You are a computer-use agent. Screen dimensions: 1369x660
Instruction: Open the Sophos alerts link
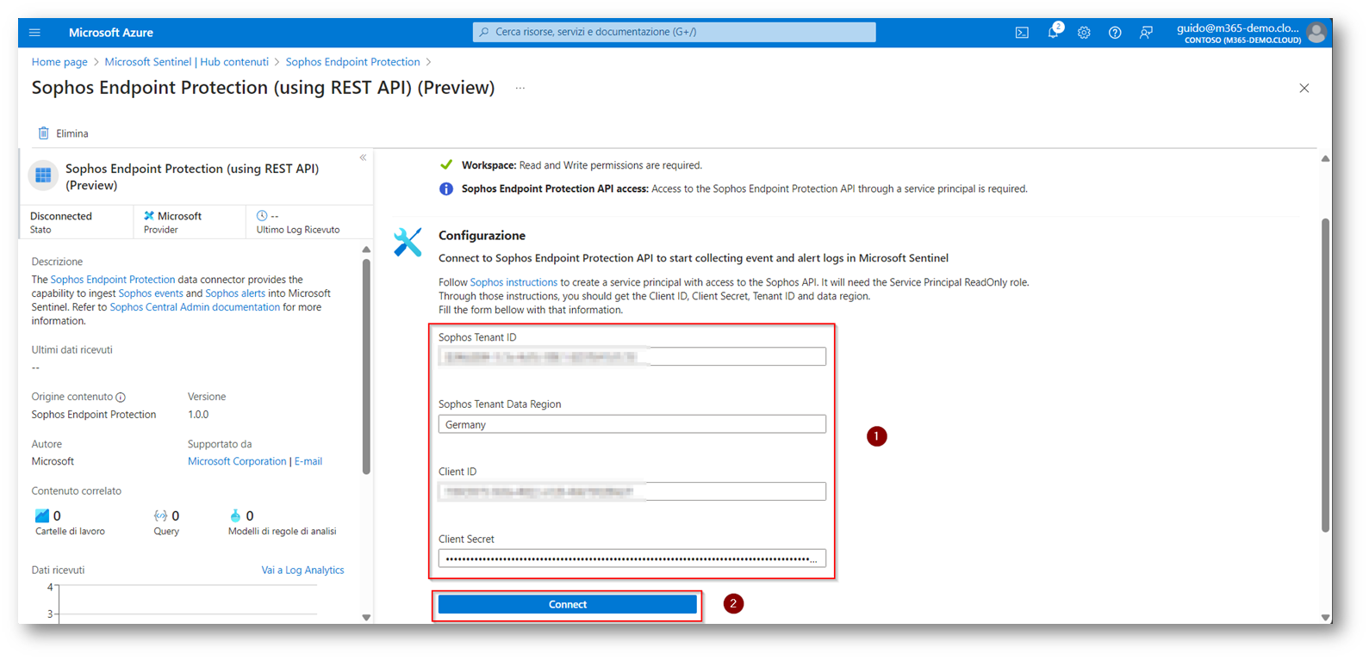click(235, 293)
